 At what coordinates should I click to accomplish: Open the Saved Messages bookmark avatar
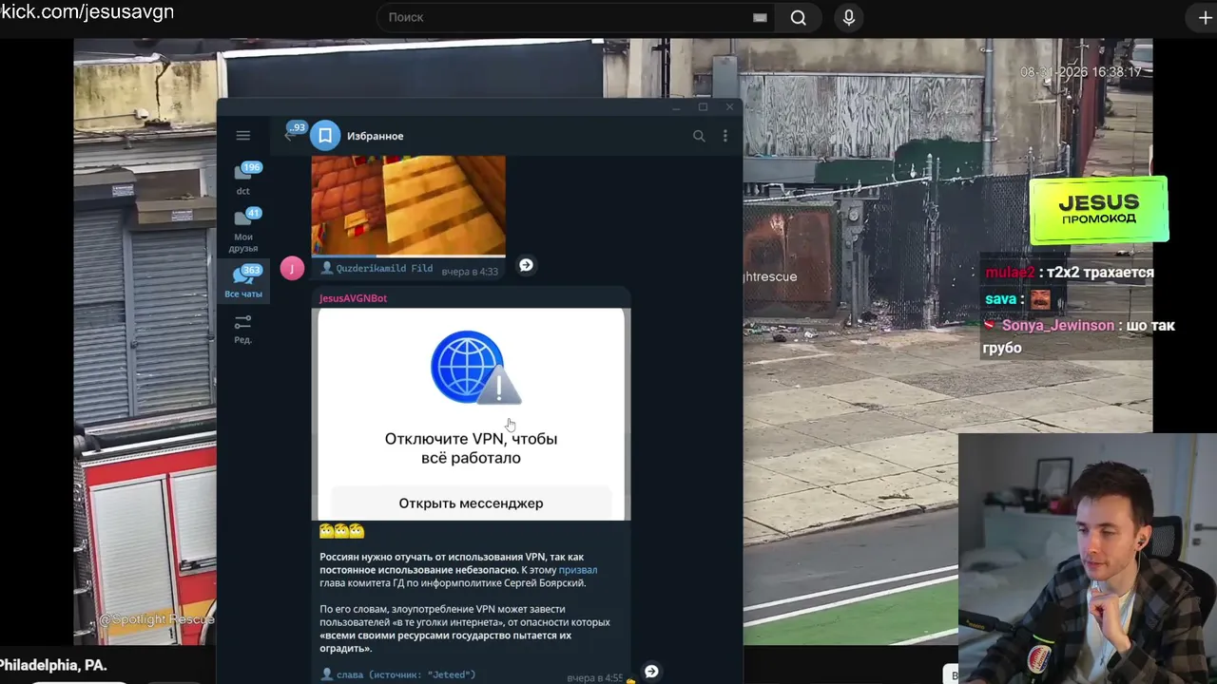pyautogui.click(x=325, y=136)
